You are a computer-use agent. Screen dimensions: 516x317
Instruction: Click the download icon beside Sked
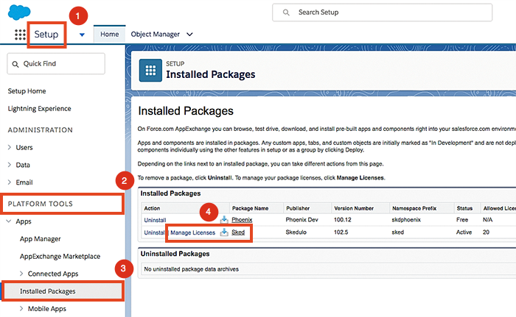[x=224, y=232]
